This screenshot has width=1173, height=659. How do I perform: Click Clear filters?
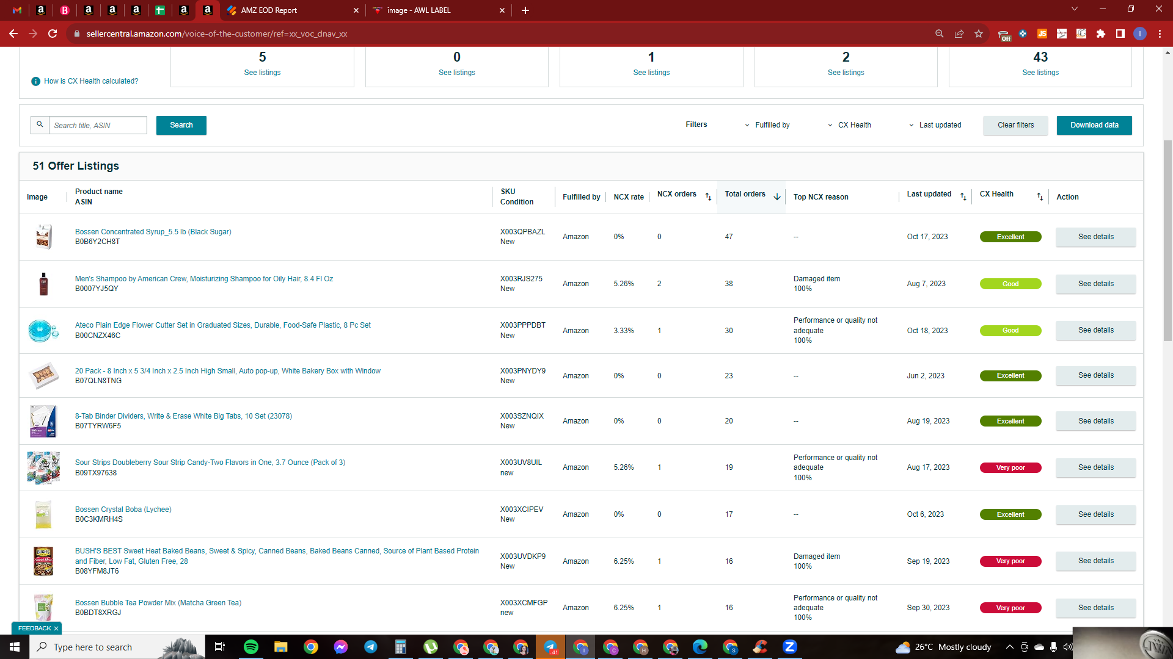1016,125
